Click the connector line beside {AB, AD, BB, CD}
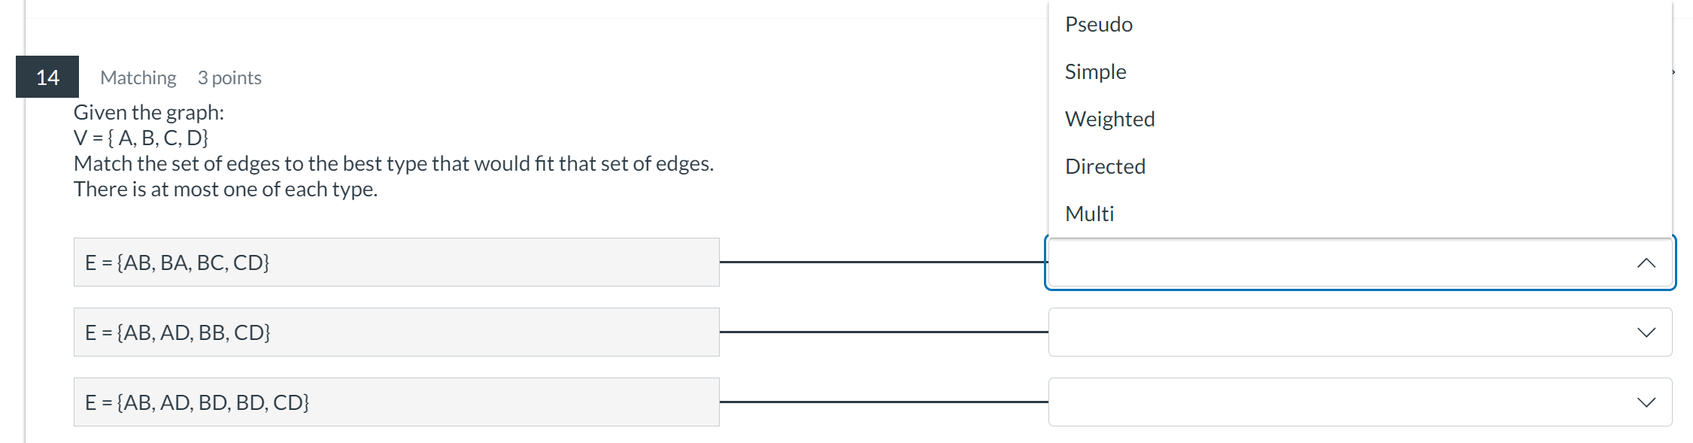The height and width of the screenshot is (443, 1693). 884,332
